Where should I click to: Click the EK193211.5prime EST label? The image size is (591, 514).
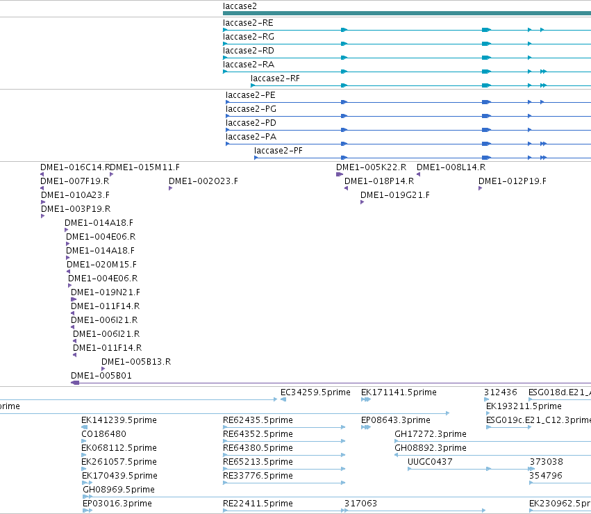click(524, 406)
